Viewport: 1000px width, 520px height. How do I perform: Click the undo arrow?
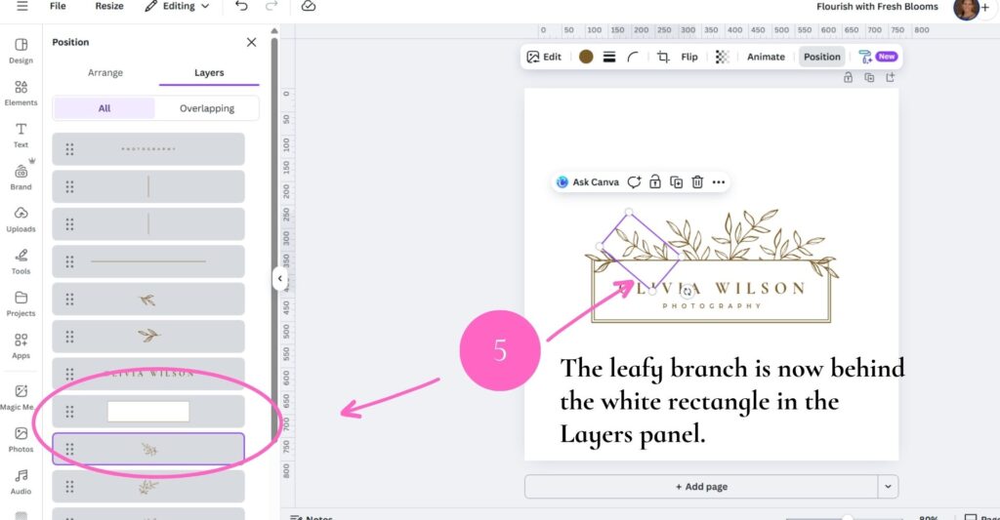[241, 7]
